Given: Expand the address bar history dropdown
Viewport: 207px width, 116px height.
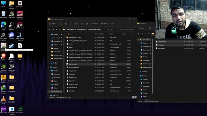Looking at the screenshot, I should tap(108, 29).
